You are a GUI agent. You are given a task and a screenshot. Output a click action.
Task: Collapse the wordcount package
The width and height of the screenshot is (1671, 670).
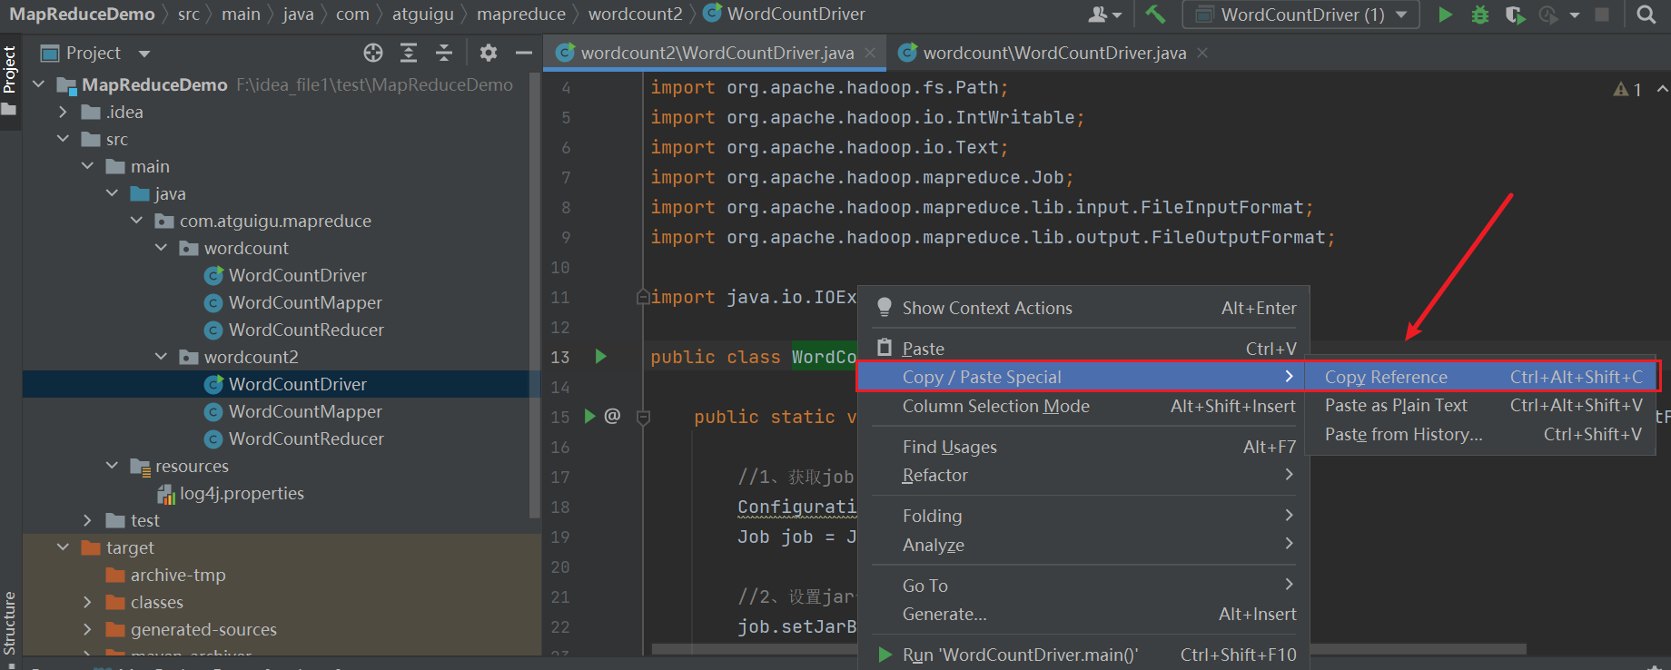click(x=161, y=248)
